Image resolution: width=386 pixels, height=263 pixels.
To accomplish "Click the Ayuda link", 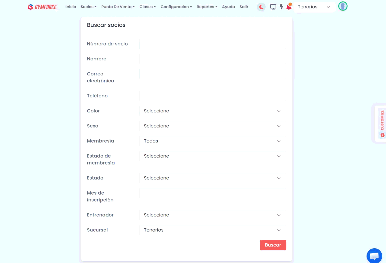I will (228, 7).
